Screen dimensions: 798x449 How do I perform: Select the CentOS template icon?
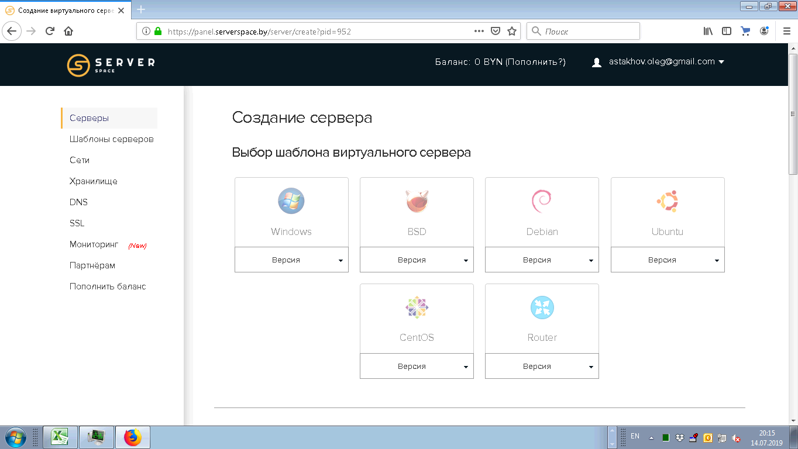[x=417, y=308]
